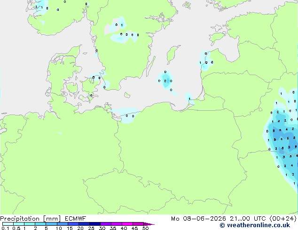Click the "2" mm value in the Baltic Sea
298x230 pixels.
[165, 81]
